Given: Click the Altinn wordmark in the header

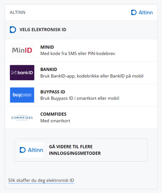Looking at the screenshot, I should [x=145, y=12].
